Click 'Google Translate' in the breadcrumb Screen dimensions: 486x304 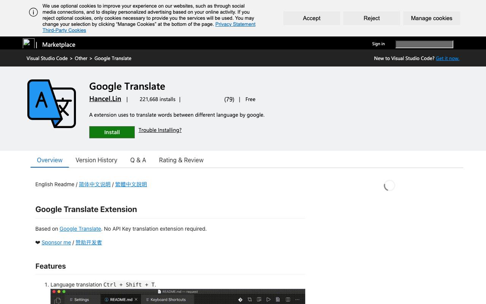click(113, 58)
